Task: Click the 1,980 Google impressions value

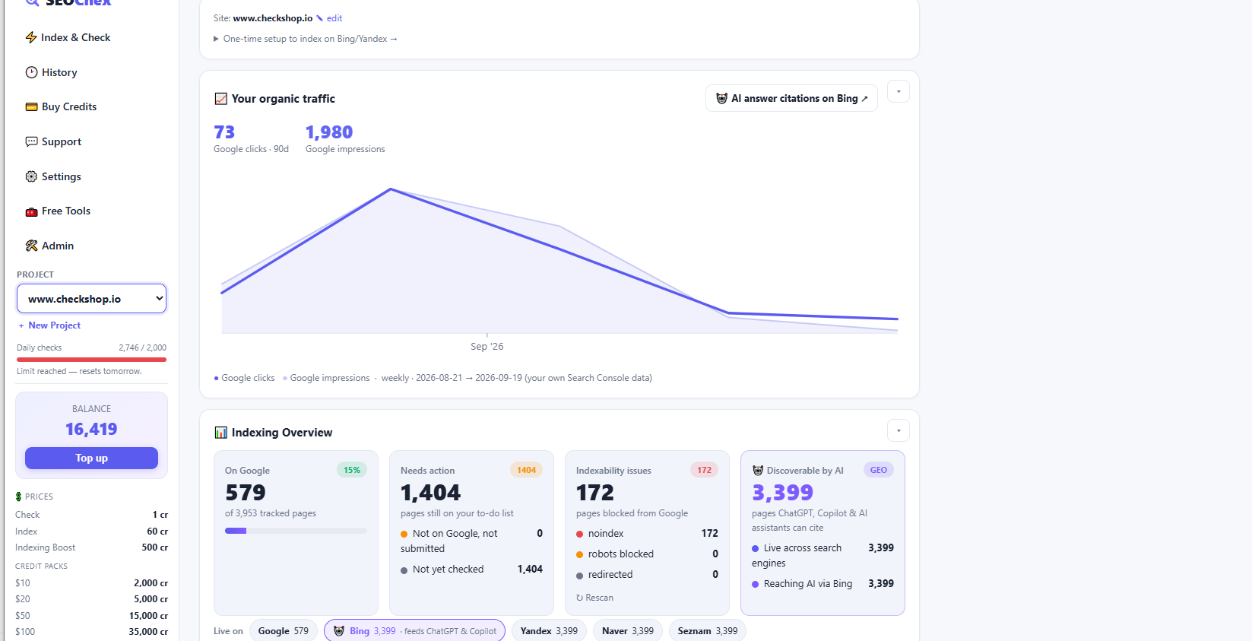Action: tap(329, 132)
